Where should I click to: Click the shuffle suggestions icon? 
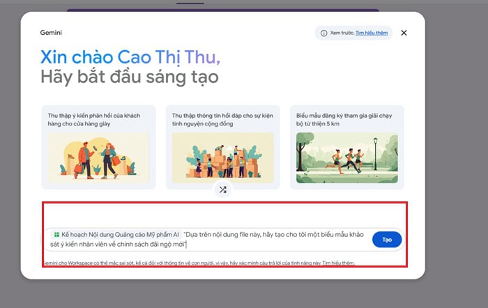pos(223,190)
